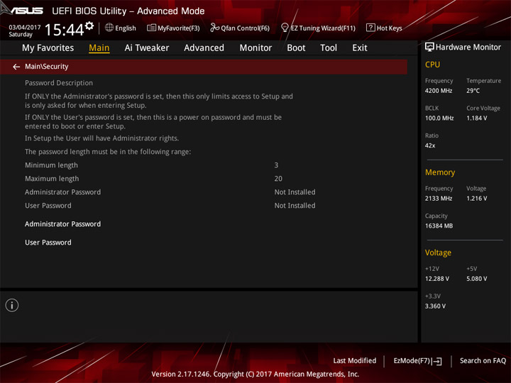Click memory frequency 2133 MHz value
The image size is (511, 383).
click(439, 199)
